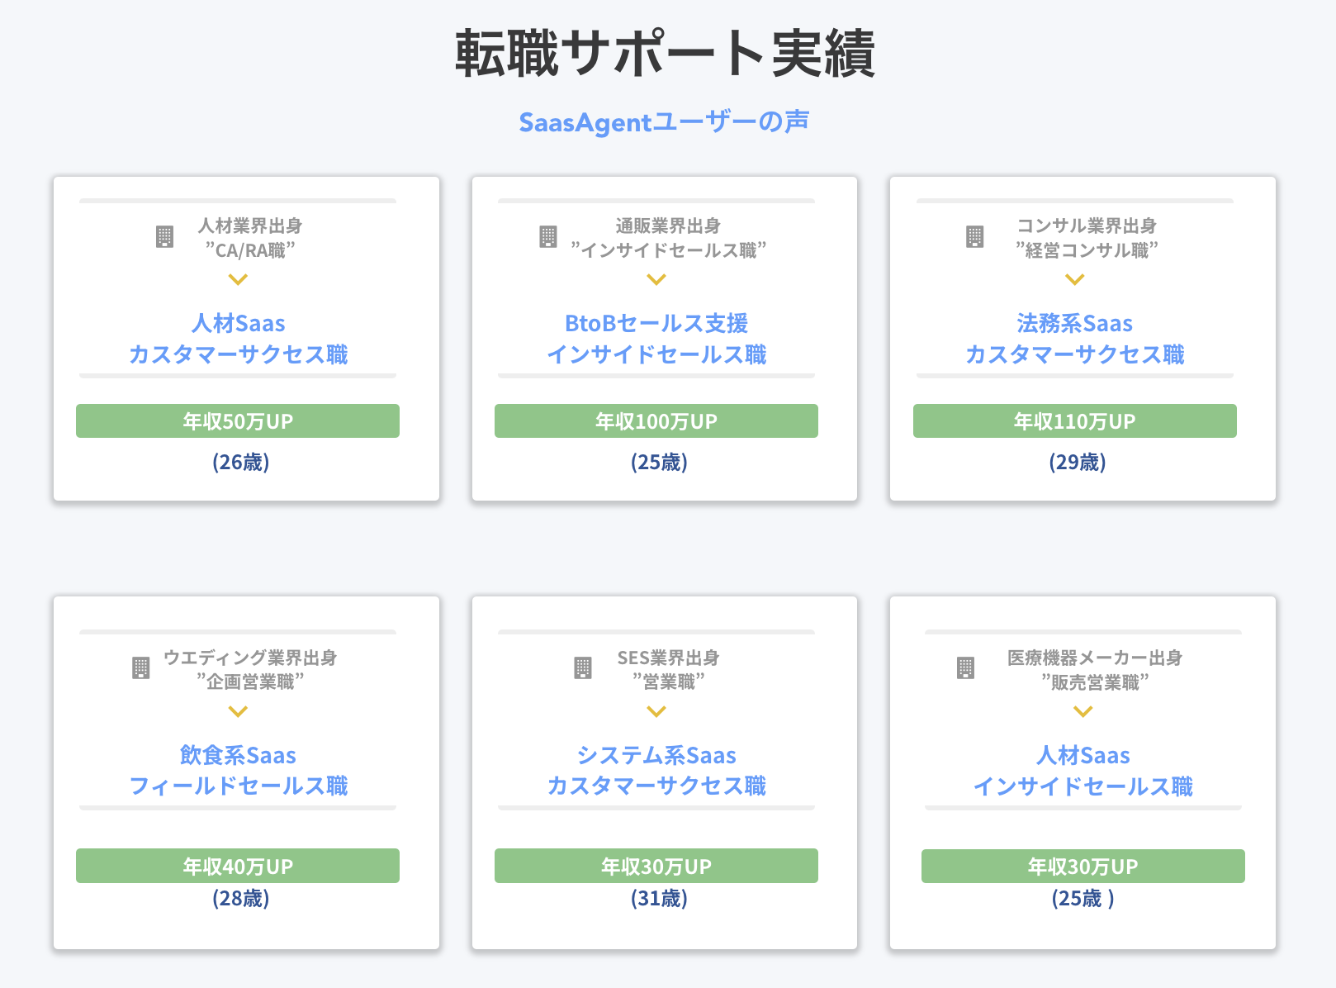Image resolution: width=1336 pixels, height=988 pixels.
Task: Click the 年収50万UP green badge
Action: 238,421
